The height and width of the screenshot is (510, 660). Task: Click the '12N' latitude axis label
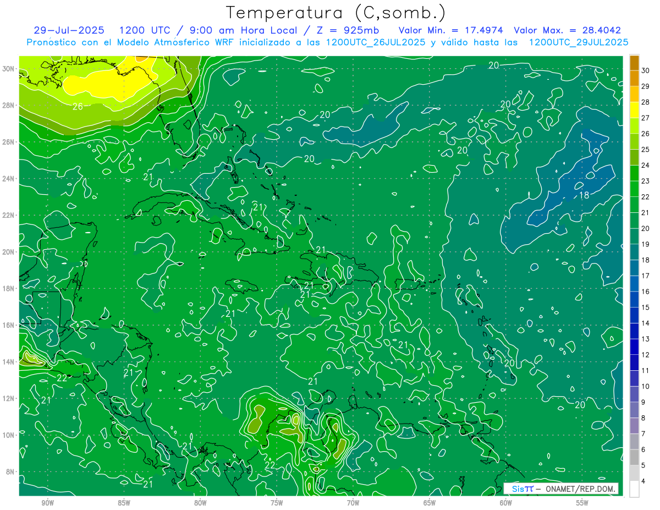9,398
